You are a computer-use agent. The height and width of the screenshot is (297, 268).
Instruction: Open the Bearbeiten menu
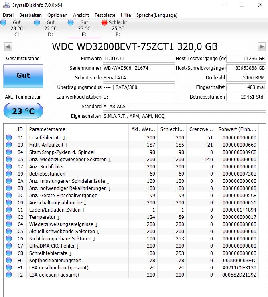(x=30, y=15)
